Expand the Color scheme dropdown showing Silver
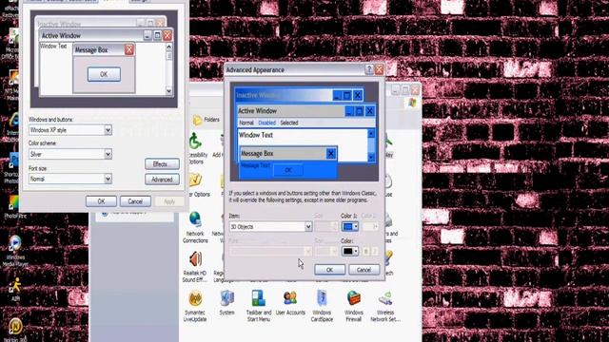Screen dimensions: 609x342 pyautogui.click(x=70, y=154)
